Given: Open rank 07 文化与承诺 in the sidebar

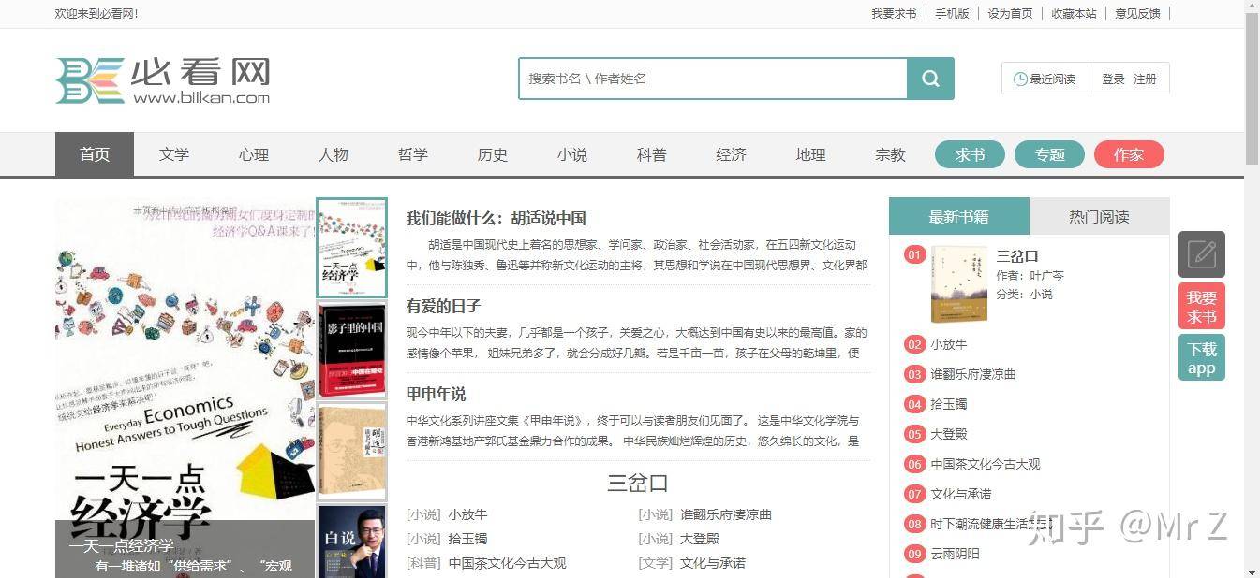Looking at the screenshot, I should click(x=960, y=494).
